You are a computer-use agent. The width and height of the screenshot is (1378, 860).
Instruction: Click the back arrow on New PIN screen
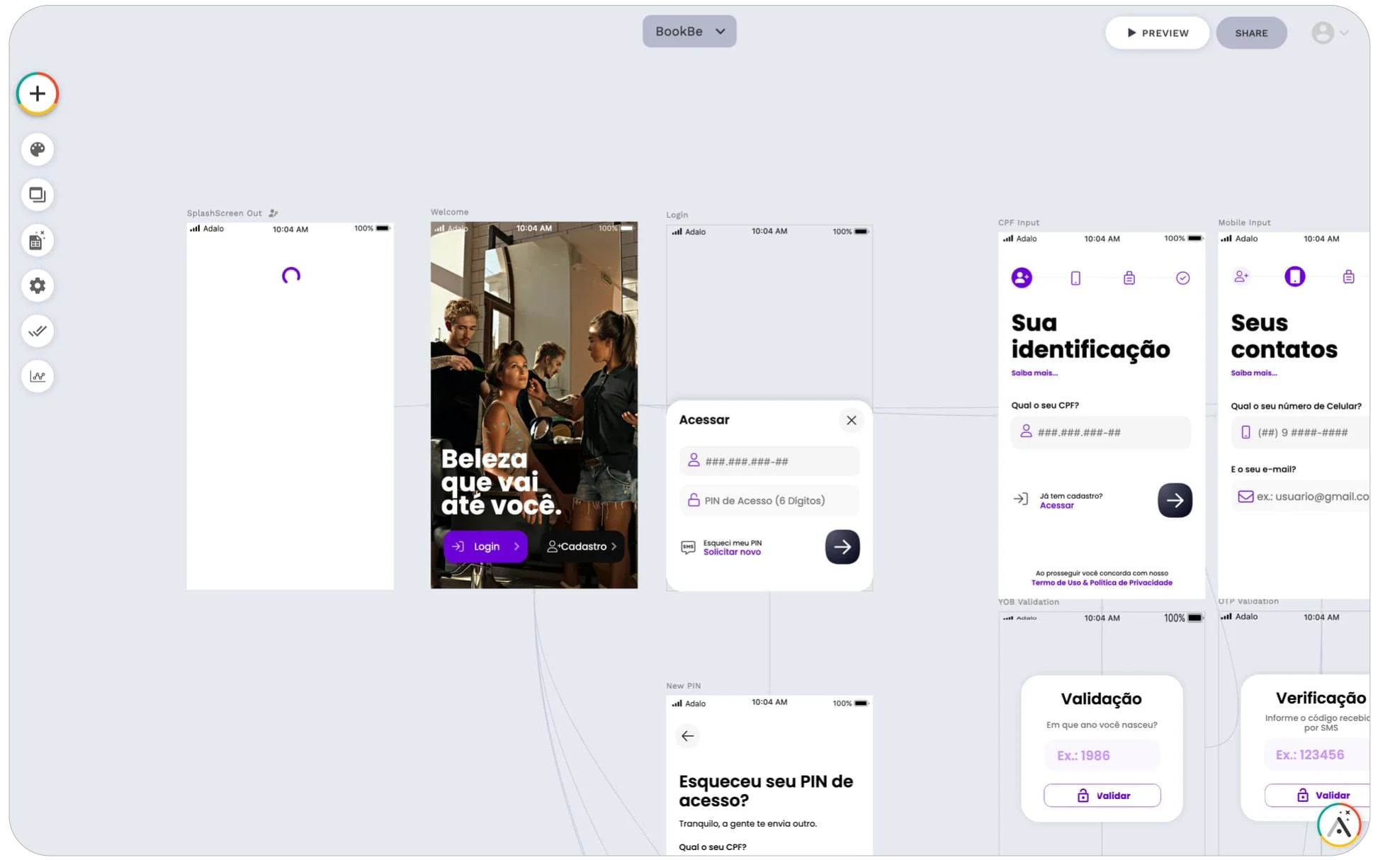click(687, 736)
